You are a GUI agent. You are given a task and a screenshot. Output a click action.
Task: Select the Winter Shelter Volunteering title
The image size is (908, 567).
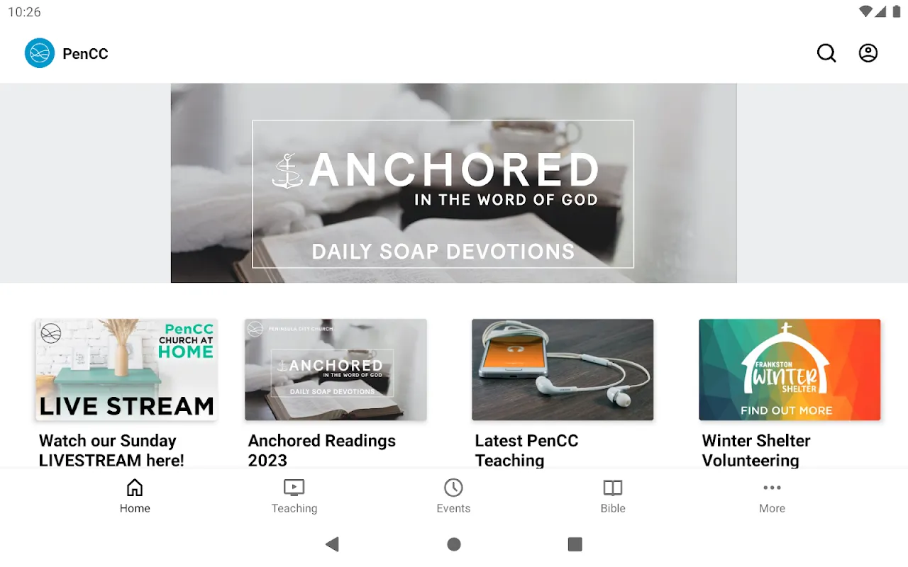[756, 451]
